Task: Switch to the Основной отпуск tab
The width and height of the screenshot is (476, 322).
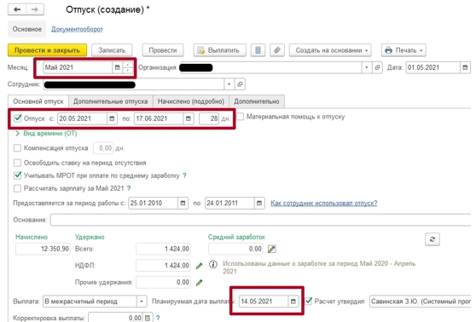Action: click(x=38, y=101)
